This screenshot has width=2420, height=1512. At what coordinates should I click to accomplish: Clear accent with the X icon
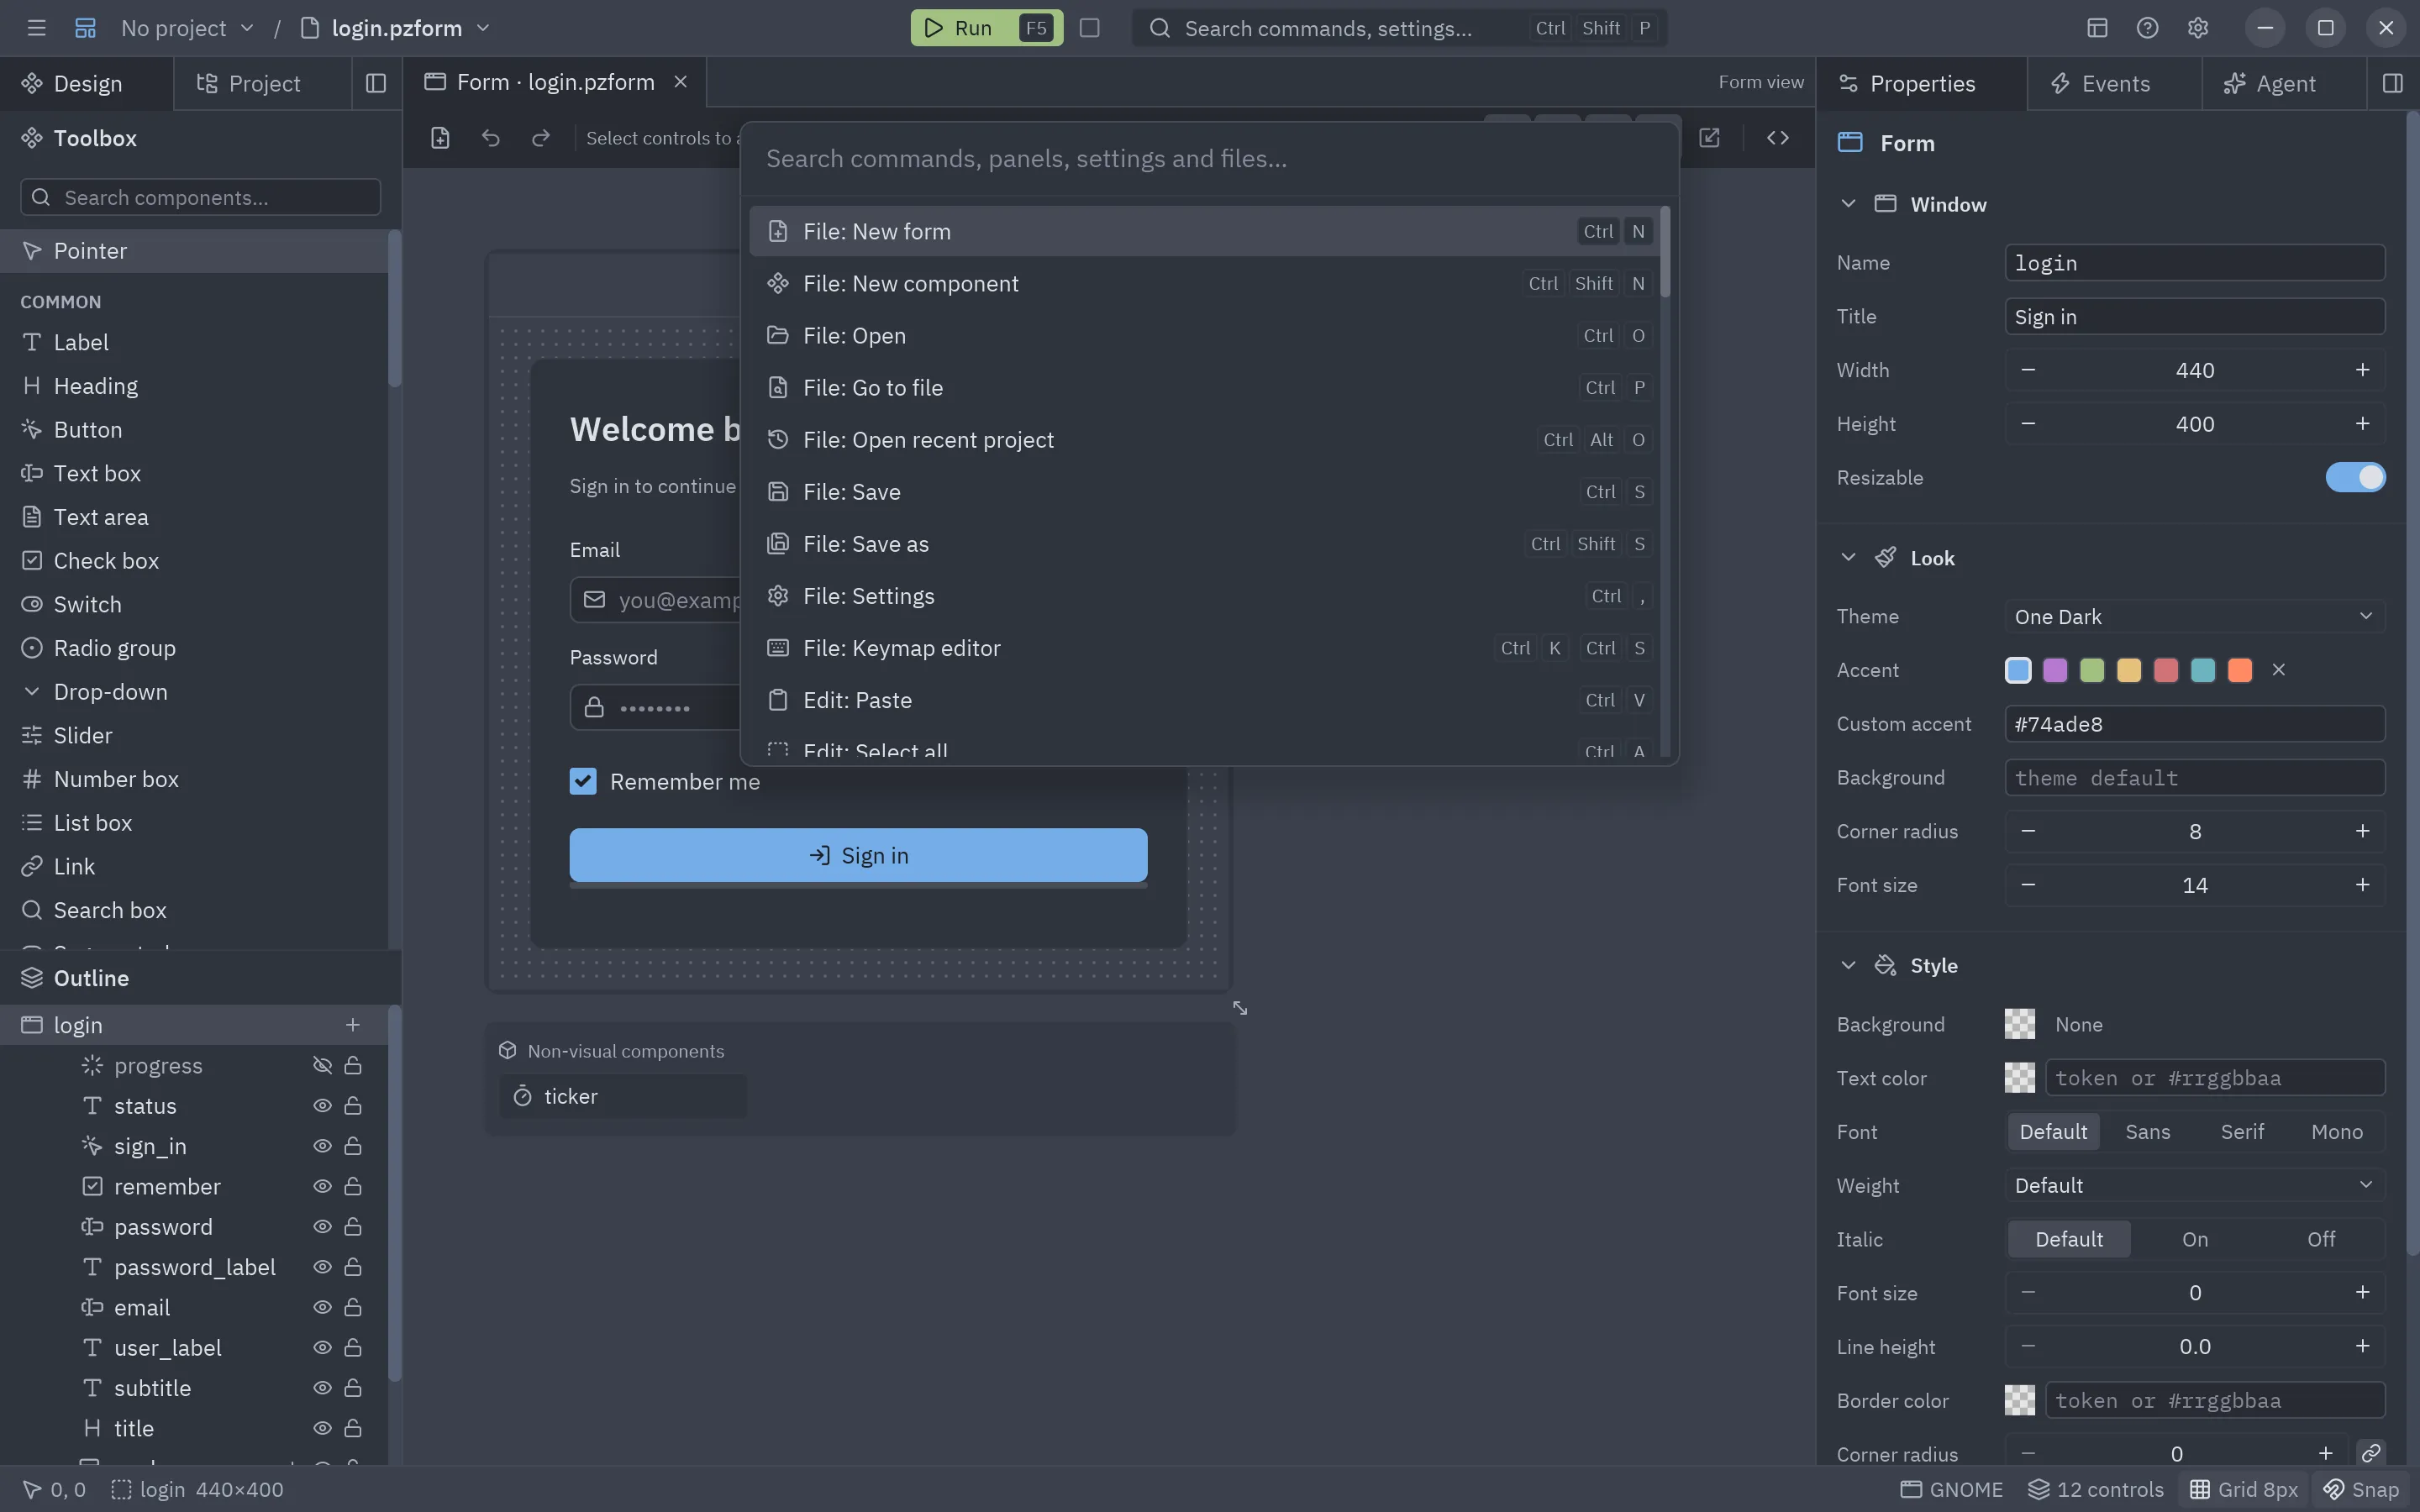2279,670
